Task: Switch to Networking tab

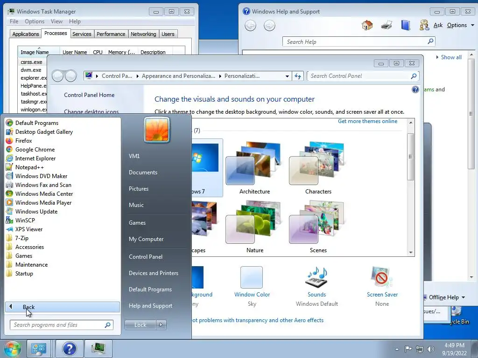Action: [x=143, y=34]
